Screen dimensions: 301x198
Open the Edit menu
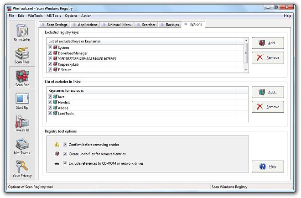21,16
